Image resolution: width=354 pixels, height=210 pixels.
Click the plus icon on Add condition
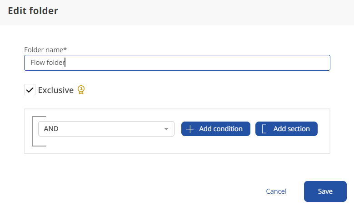tap(190, 129)
